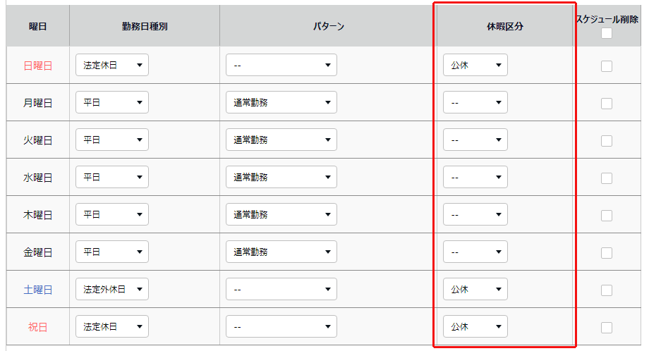Expand 勤務日種別 dropdown for 水曜日
Viewport: 649px width, 351px height.
112,177
